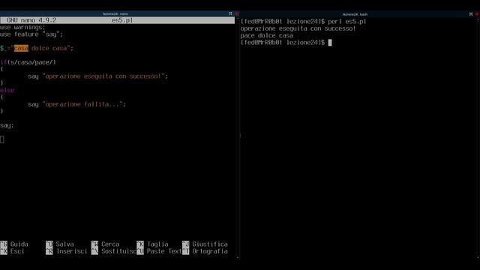This screenshot has height=270, width=480.
Task: Select the lezione24 : bash title tab
Action: tap(355, 14)
